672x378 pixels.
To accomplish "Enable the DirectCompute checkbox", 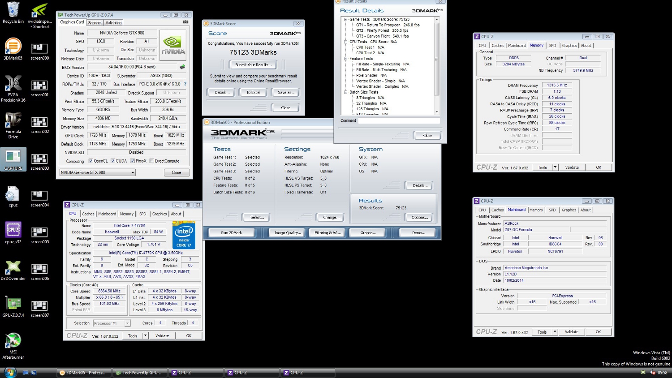I will (x=152, y=161).
